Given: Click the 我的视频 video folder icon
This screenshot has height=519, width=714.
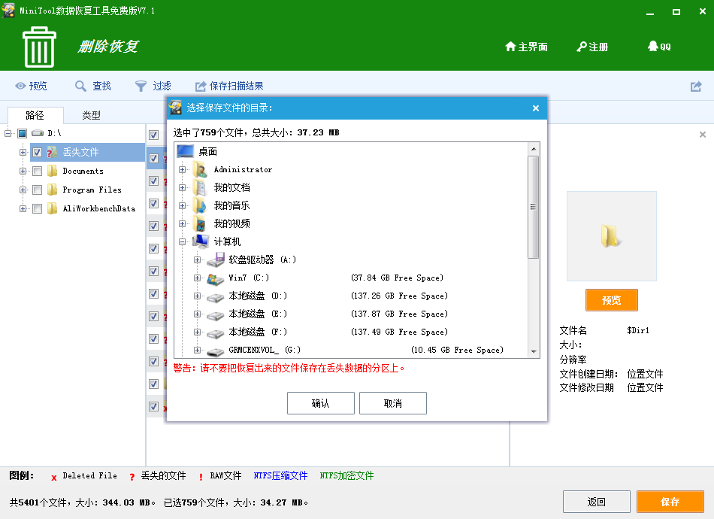Looking at the screenshot, I should tap(200, 223).
